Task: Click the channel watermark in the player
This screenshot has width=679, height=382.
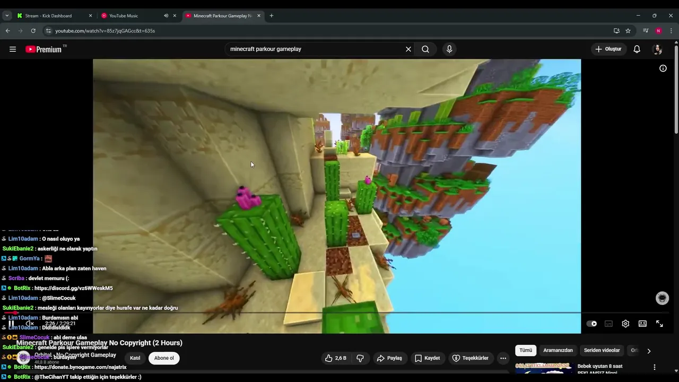Action: (662, 298)
